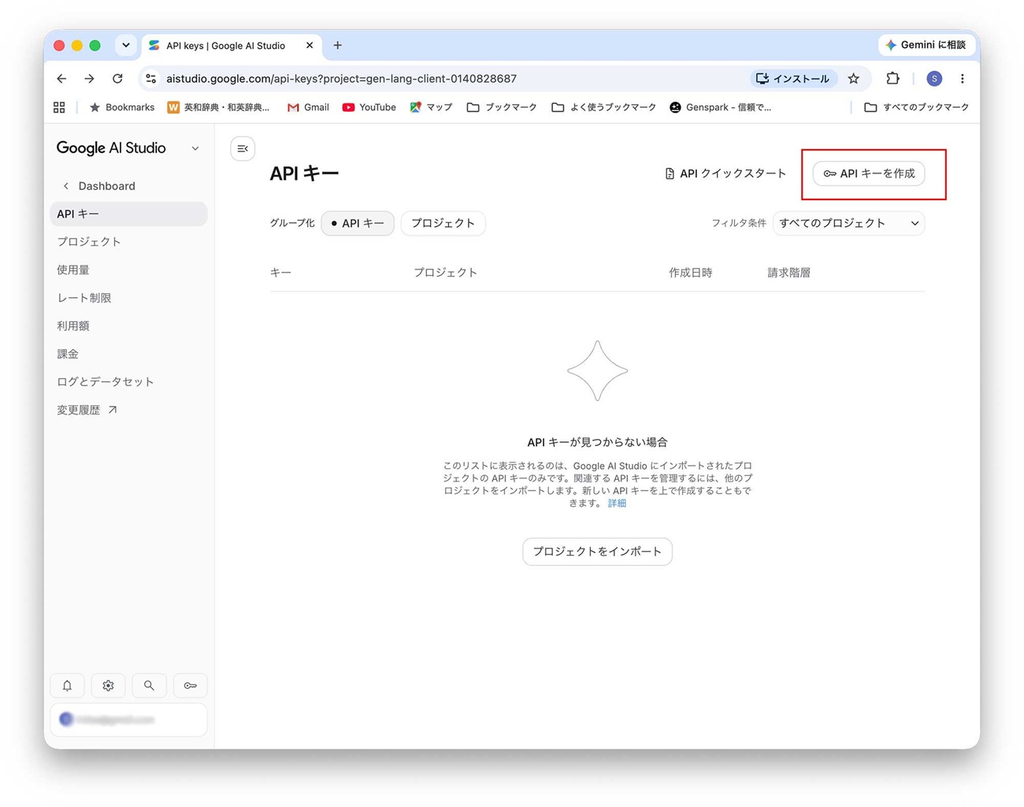The height and width of the screenshot is (807, 1024).
Task: Reload the page
Action: click(117, 79)
